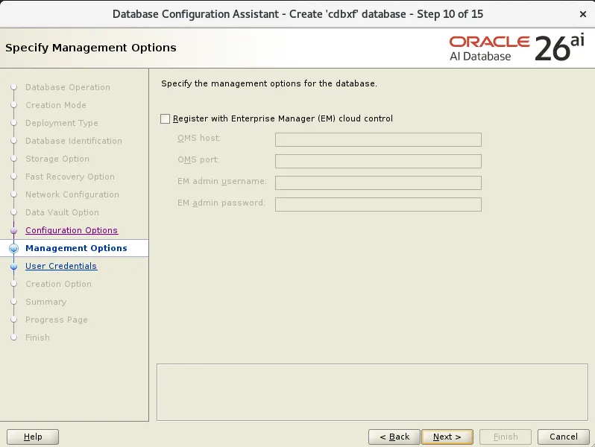Click the Creation Mode step label
595x447 pixels.
56,105
